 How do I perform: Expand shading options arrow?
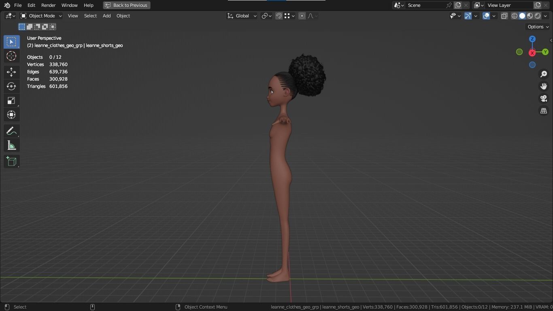pyautogui.click(x=545, y=16)
